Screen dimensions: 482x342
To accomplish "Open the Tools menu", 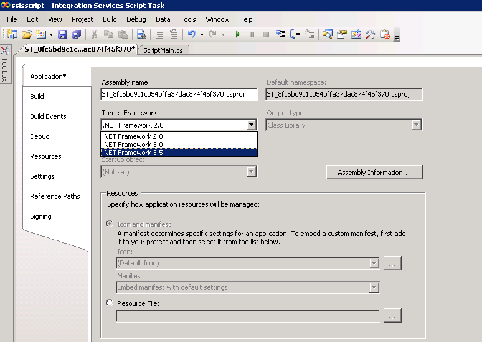I will coord(188,19).
